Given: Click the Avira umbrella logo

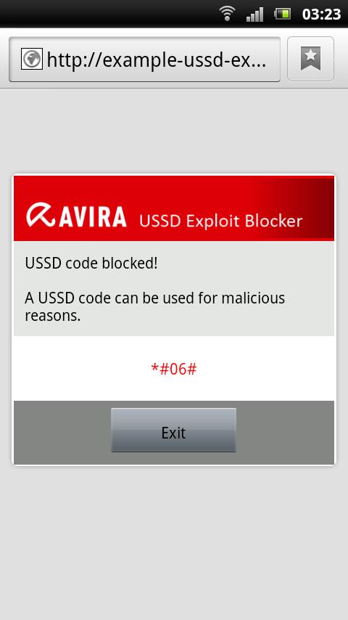Looking at the screenshot, I should pos(41,216).
